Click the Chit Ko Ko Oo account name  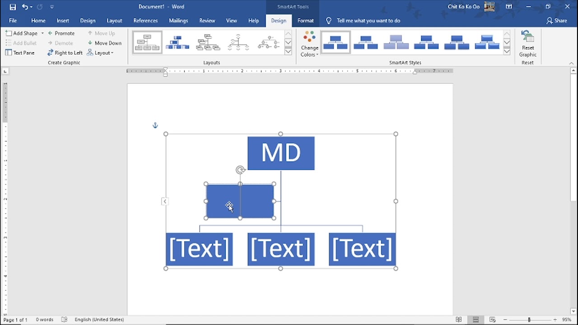(463, 7)
